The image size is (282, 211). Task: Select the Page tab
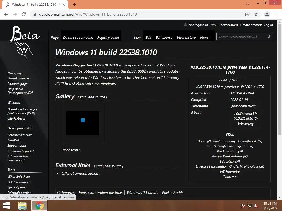point(55,37)
